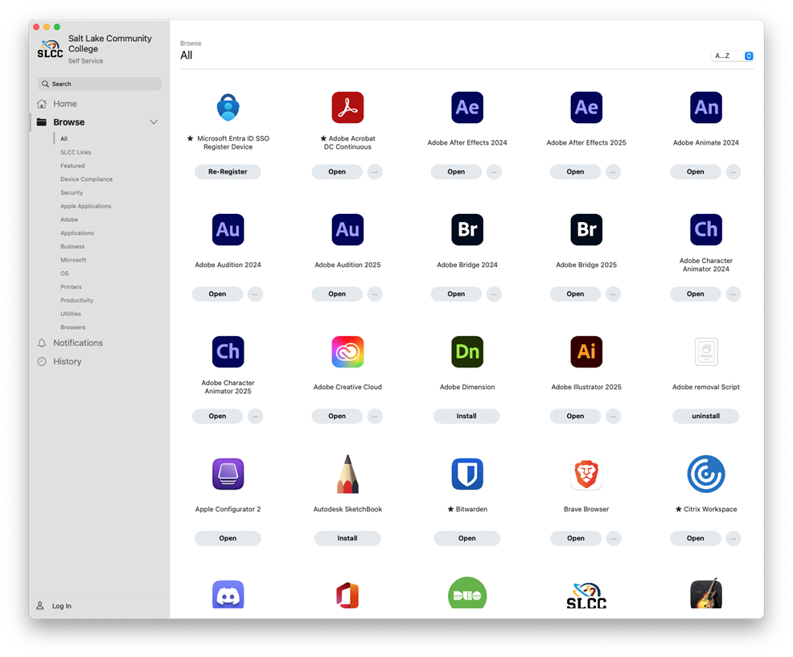This screenshot has width=793, height=657.
Task: Click into the Search field
Action: click(100, 84)
